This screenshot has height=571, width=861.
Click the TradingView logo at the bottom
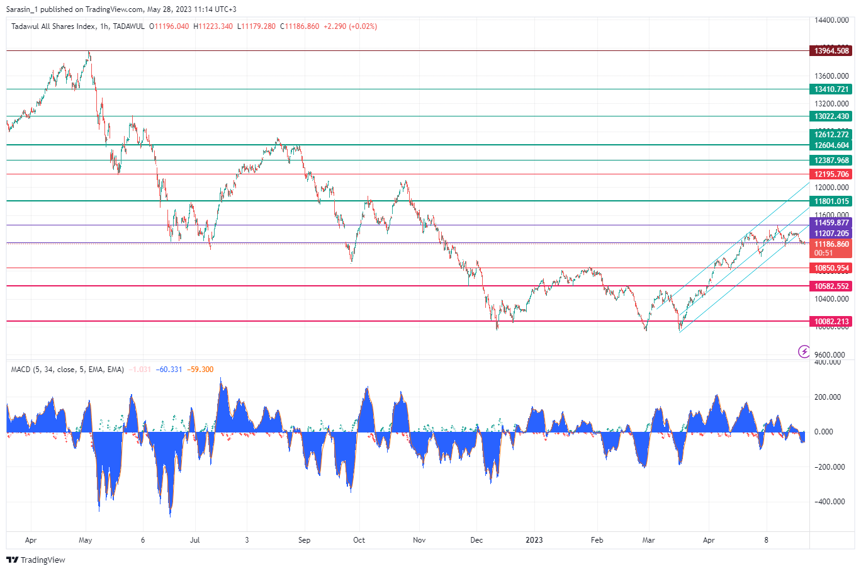(36, 560)
